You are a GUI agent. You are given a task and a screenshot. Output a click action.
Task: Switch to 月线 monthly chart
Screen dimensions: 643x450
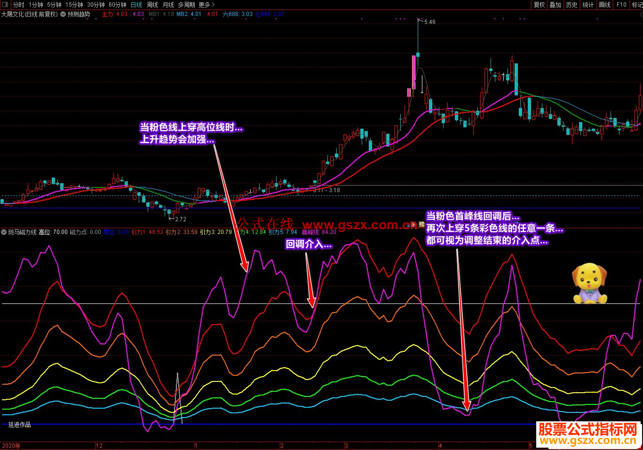pos(168,5)
